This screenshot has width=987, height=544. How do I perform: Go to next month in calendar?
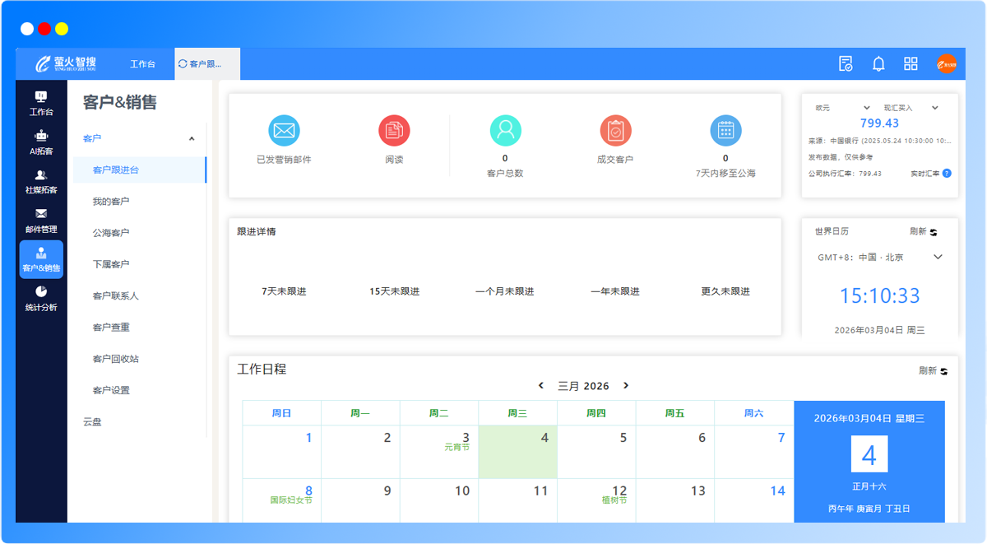(626, 385)
